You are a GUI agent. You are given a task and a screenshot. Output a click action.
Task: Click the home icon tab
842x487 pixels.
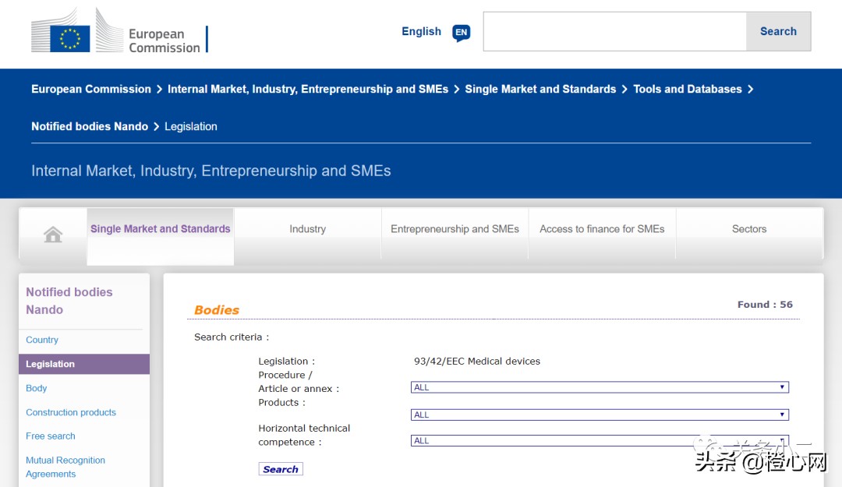pyautogui.click(x=53, y=234)
